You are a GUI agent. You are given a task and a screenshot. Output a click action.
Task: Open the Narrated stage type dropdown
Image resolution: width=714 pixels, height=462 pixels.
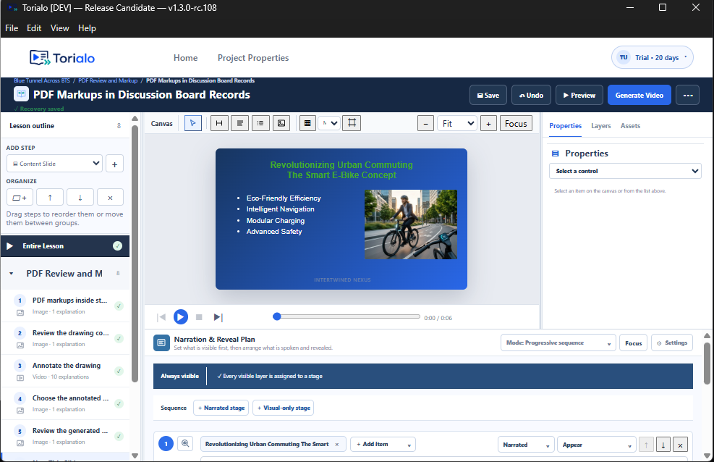click(526, 445)
